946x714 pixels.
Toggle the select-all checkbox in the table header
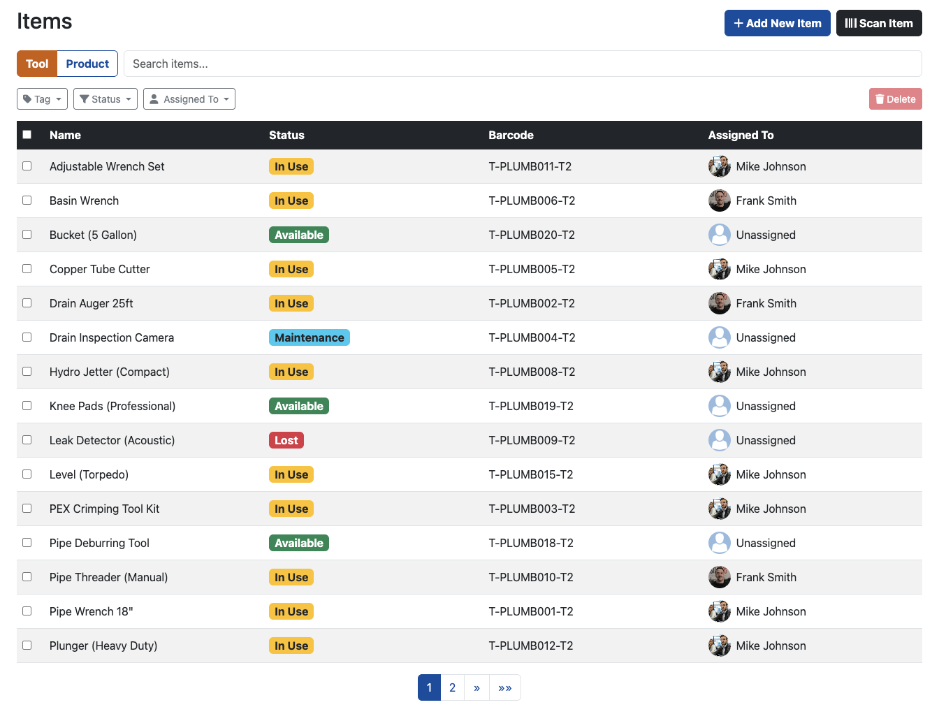click(x=27, y=134)
